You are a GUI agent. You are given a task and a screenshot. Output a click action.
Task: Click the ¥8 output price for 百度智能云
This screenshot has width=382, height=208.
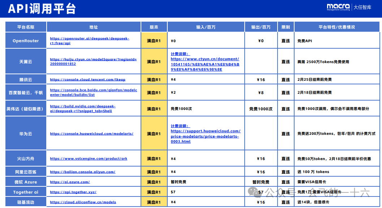pos(261,93)
